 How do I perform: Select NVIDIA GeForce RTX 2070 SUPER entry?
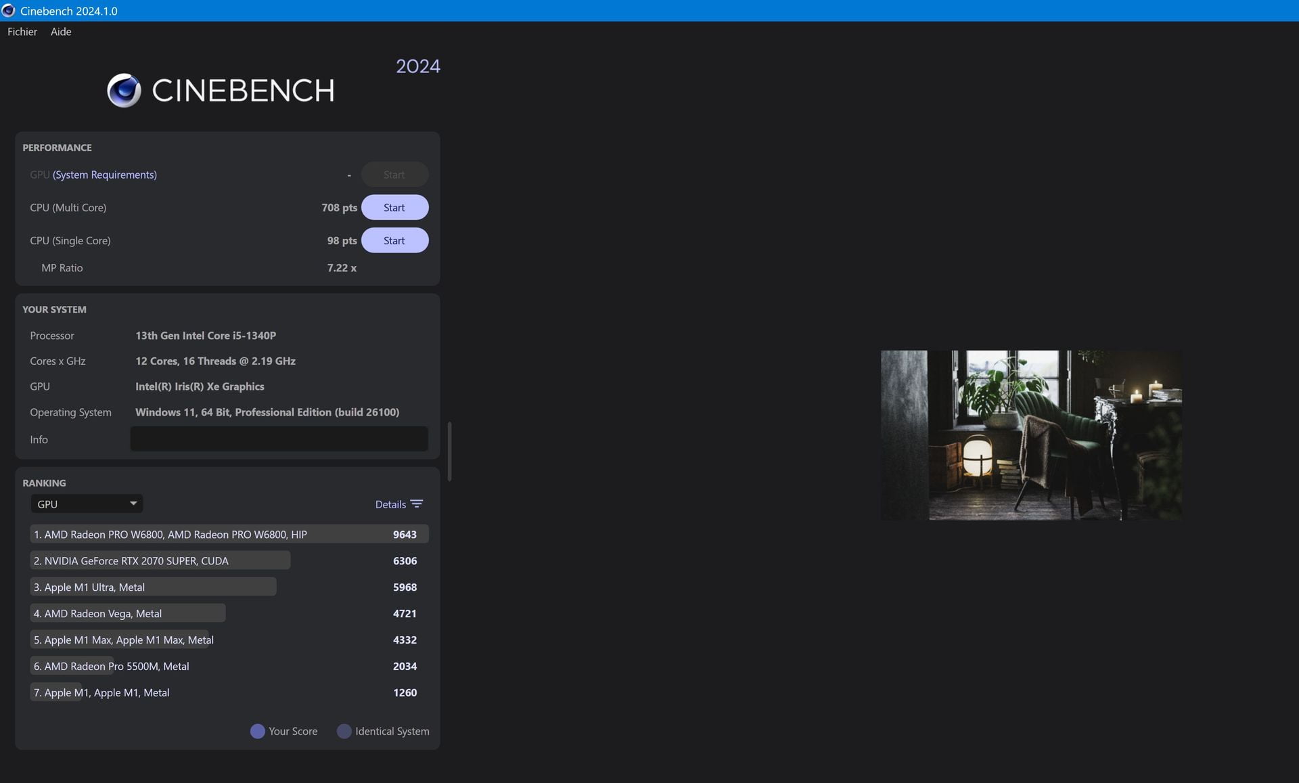[x=229, y=561]
